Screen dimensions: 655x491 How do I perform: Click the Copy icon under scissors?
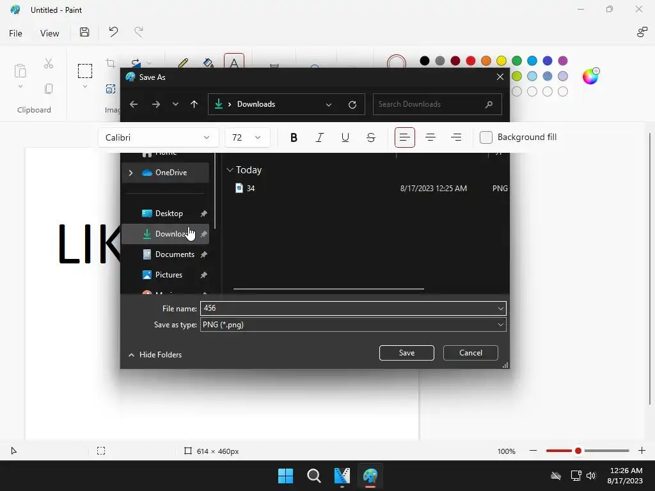[49, 88]
